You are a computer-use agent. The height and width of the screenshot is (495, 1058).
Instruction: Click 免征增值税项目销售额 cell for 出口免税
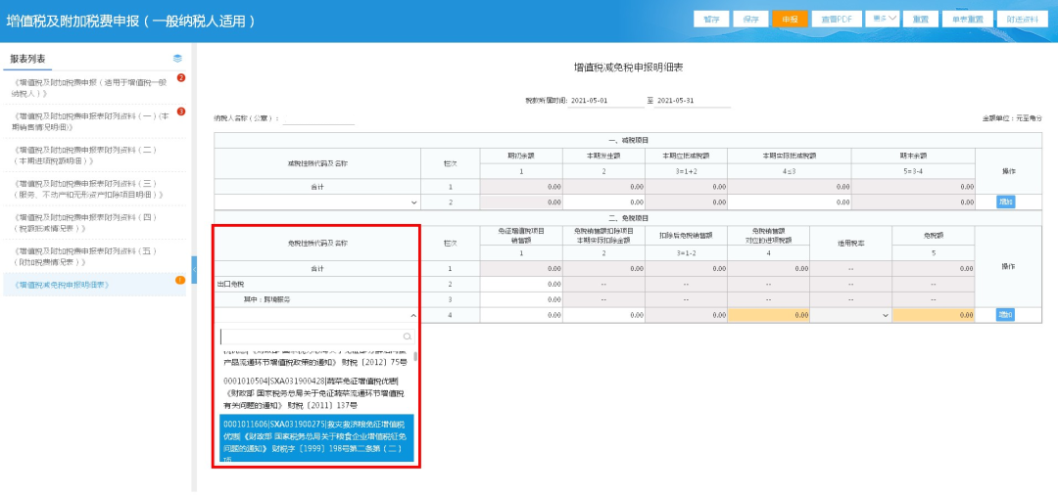521,285
